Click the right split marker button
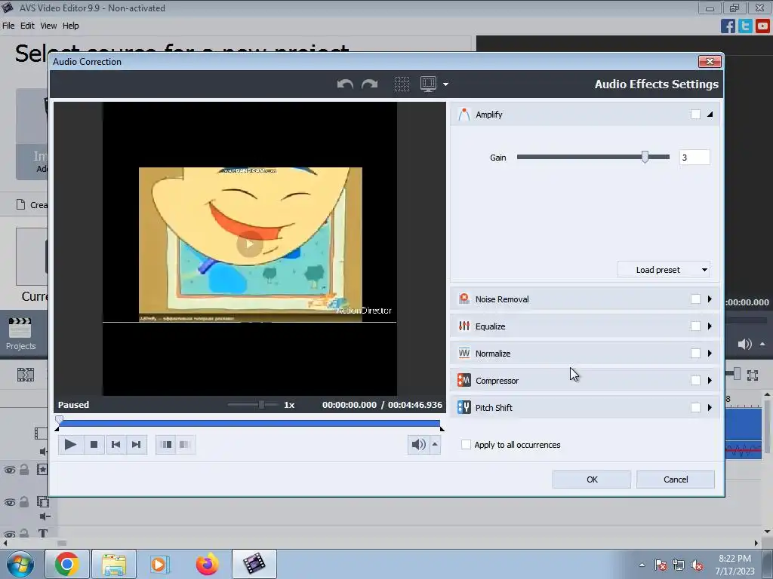773x579 pixels. [185, 445]
